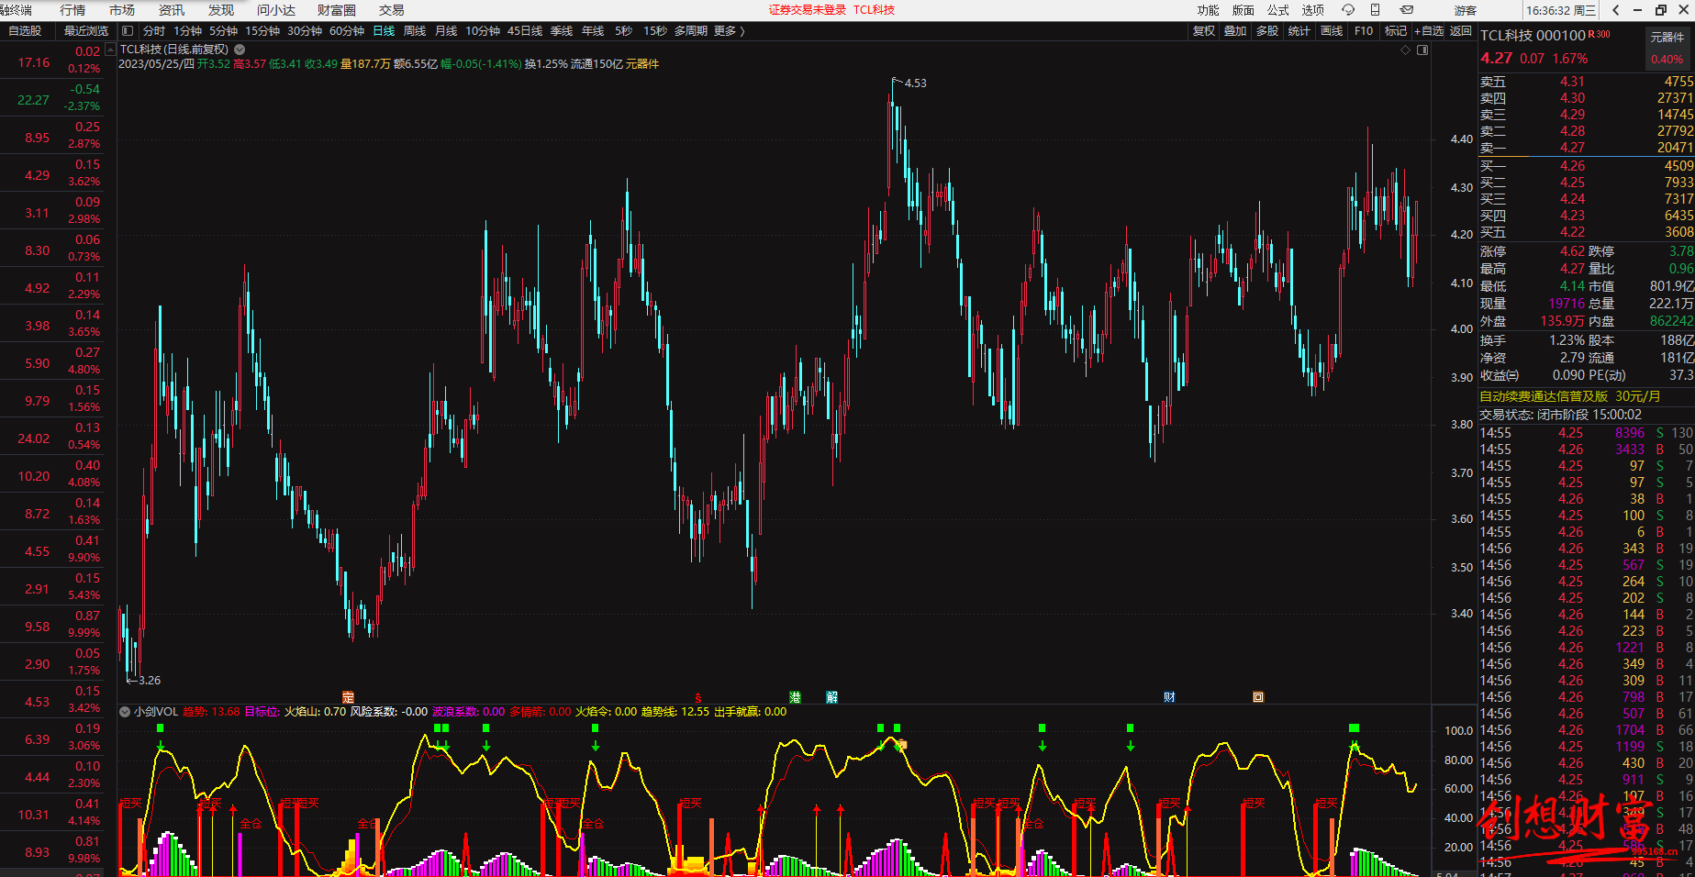Open the mobile phone icon in title bar

[x=1375, y=10]
